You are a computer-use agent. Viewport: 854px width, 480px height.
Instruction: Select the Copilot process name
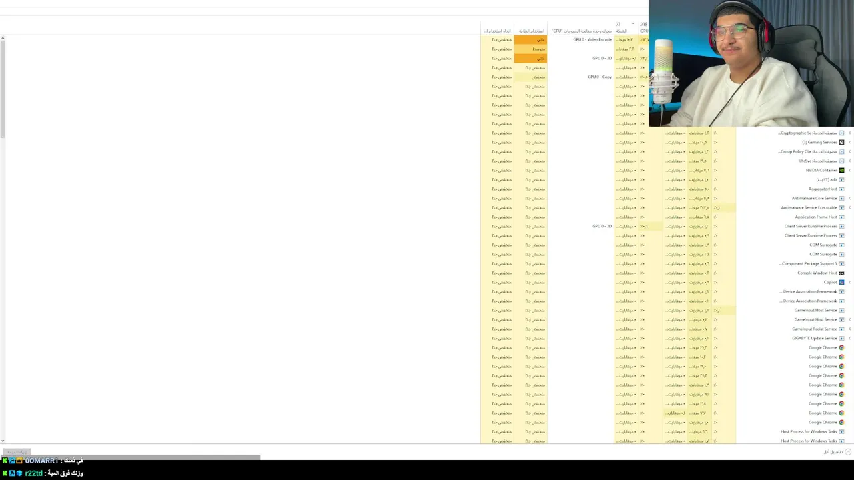831,283
